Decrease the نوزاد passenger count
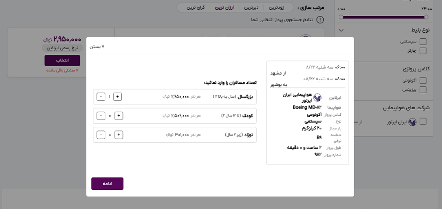Screen dimensions: 442x209 click(101, 135)
